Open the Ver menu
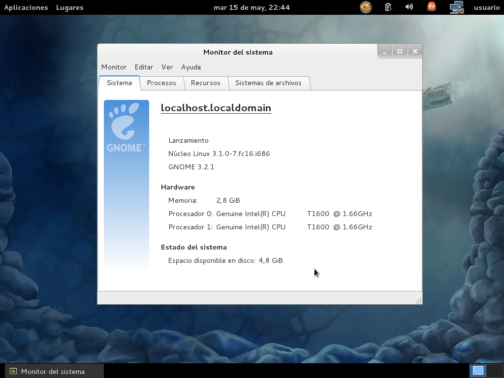 click(x=167, y=67)
